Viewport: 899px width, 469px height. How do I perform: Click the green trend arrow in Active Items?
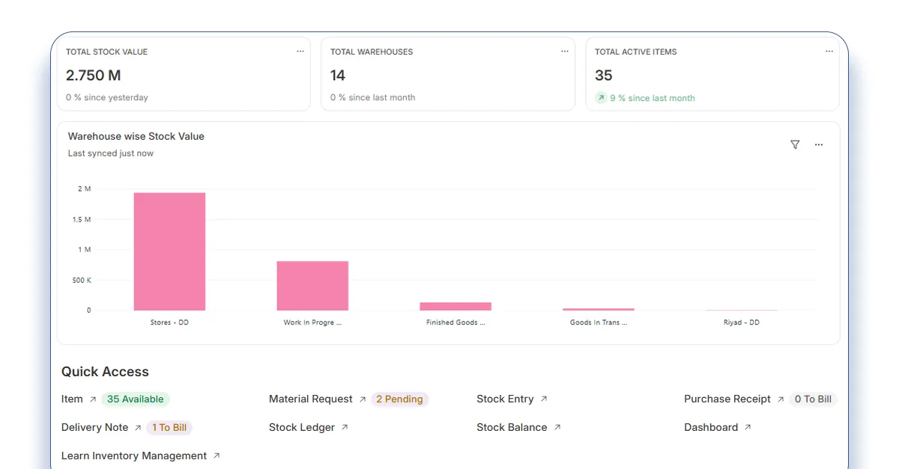(x=601, y=98)
